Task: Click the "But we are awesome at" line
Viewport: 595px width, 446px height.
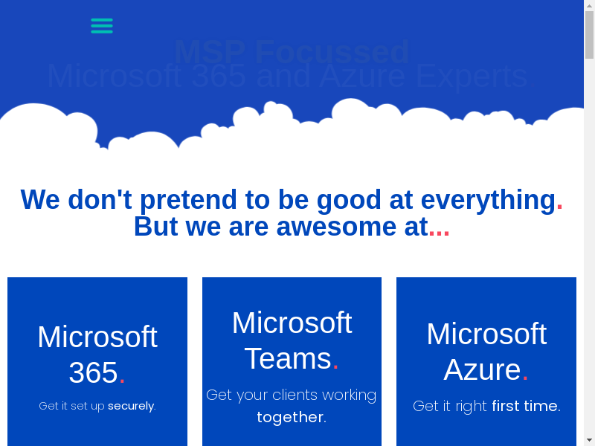Action: [280, 227]
